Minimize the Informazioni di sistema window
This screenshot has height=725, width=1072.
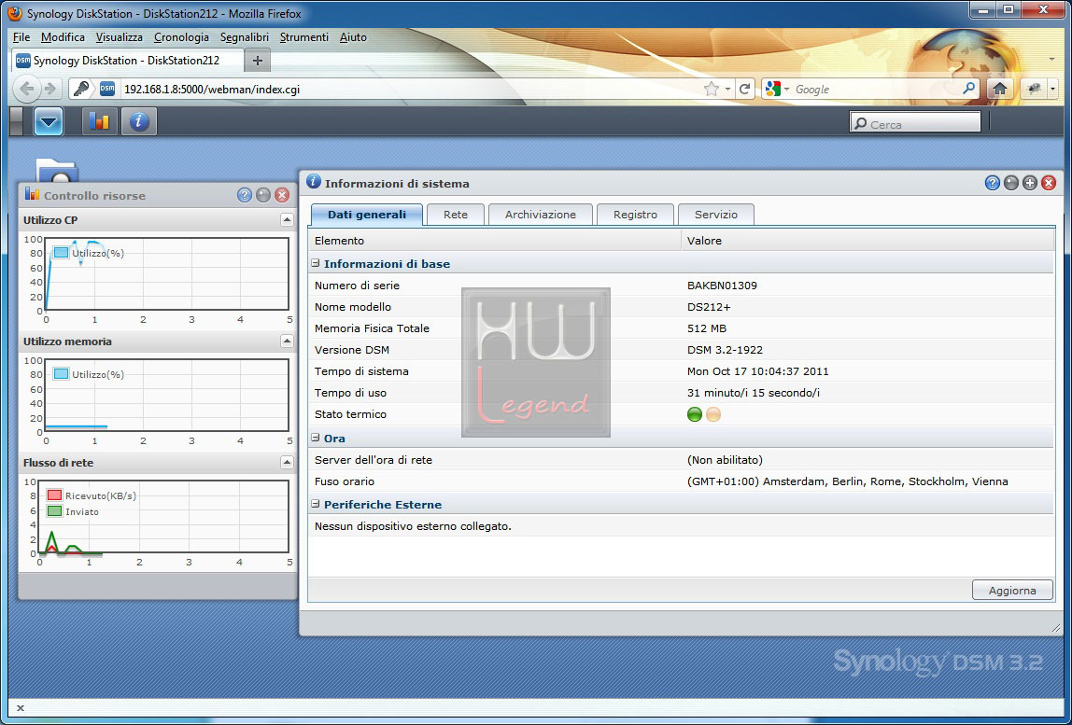(x=1011, y=183)
